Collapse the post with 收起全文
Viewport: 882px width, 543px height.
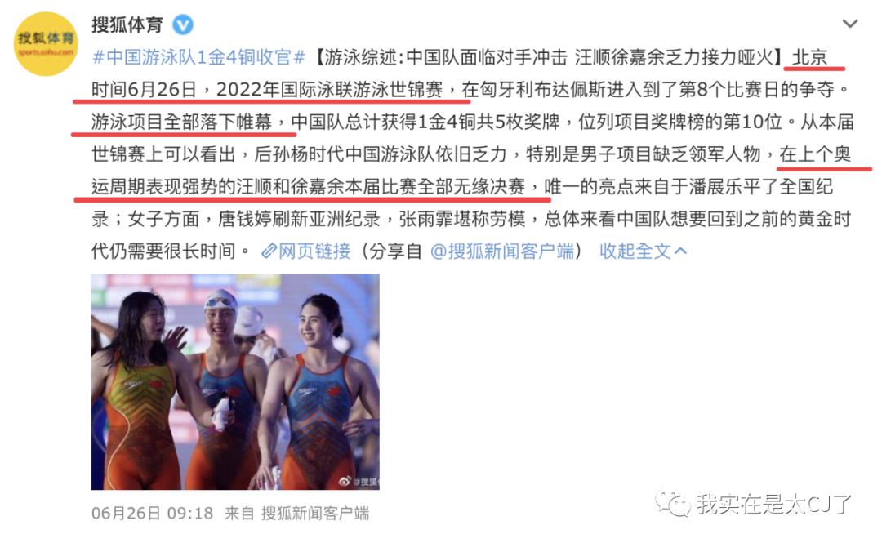[635, 251]
